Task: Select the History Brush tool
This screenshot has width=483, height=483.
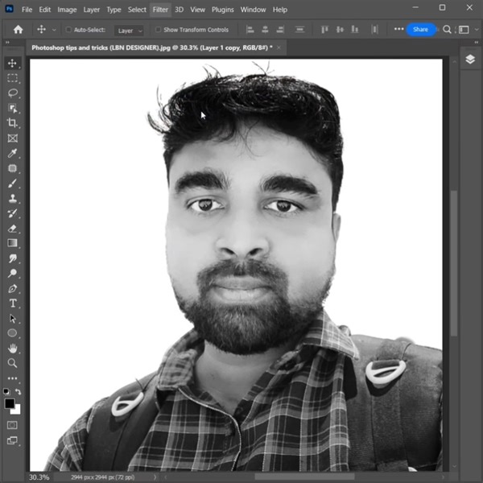Action: [x=12, y=213]
